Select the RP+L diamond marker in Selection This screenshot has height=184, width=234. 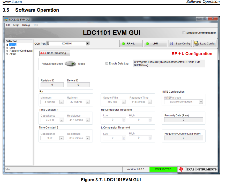[x=7, y=45]
